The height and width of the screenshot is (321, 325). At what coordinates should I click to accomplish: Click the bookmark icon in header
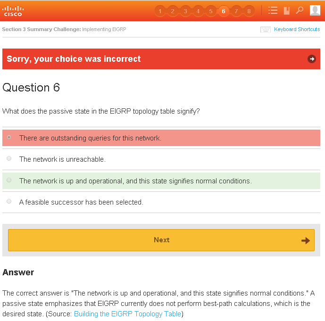(x=286, y=10)
